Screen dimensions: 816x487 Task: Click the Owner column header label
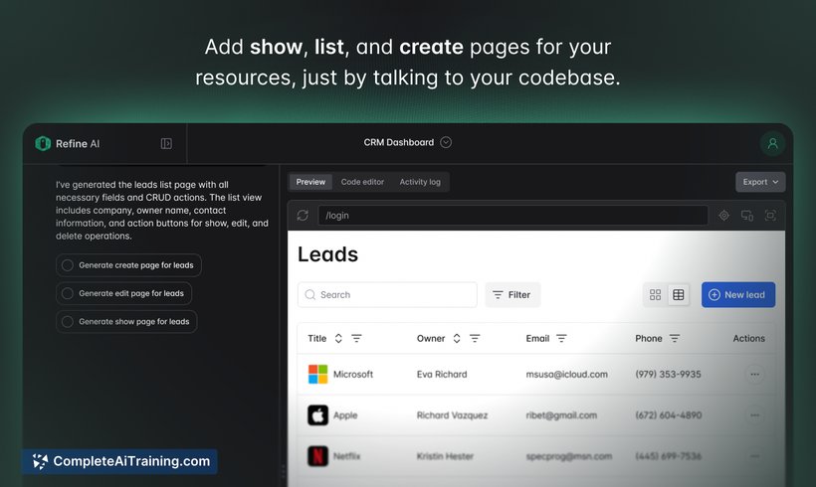point(431,338)
